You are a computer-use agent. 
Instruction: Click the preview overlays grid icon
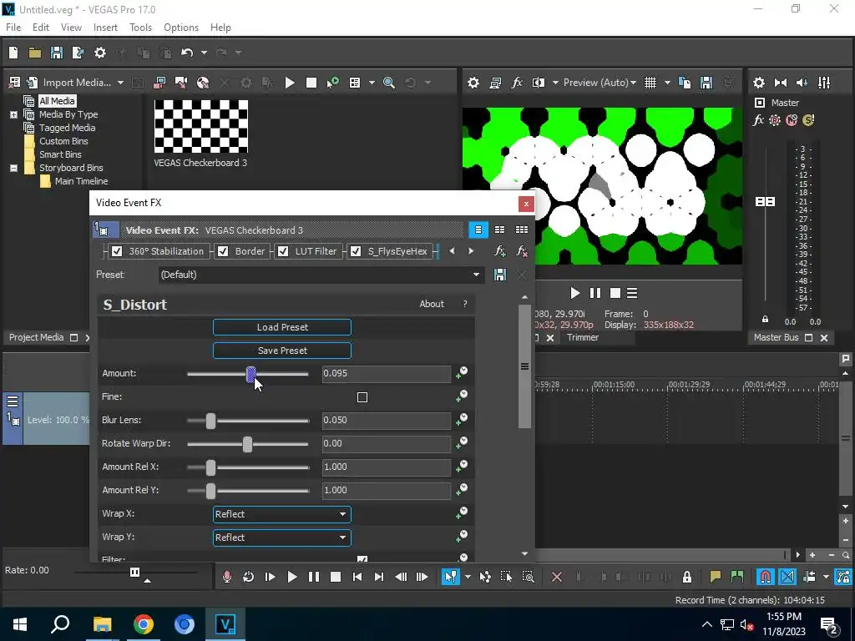650,83
